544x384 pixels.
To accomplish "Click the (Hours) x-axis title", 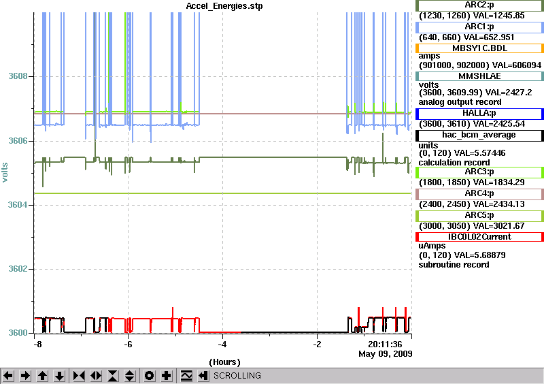I will click(224, 362).
